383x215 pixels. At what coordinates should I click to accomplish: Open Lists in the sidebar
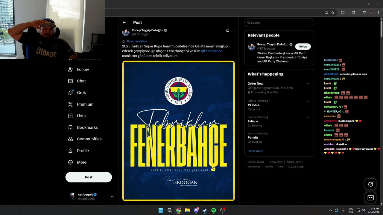[x=77, y=116]
